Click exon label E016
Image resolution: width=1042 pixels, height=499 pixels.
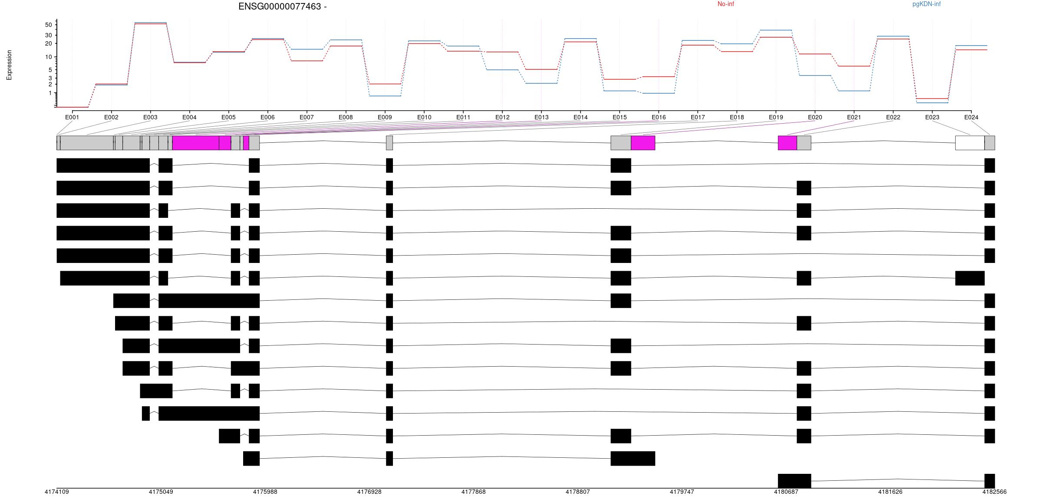click(x=659, y=117)
